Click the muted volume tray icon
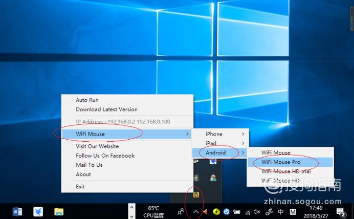The width and height of the screenshot is (354, 219). point(257,212)
